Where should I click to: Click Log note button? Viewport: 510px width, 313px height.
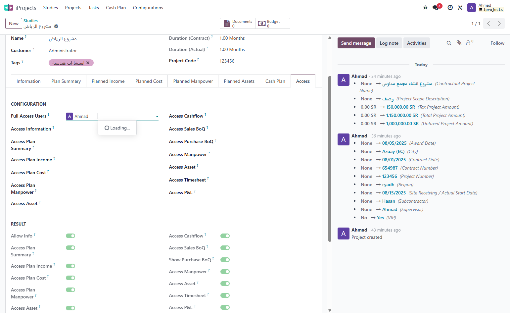389,43
